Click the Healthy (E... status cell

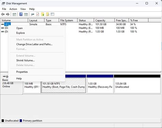(x=86, y=28)
